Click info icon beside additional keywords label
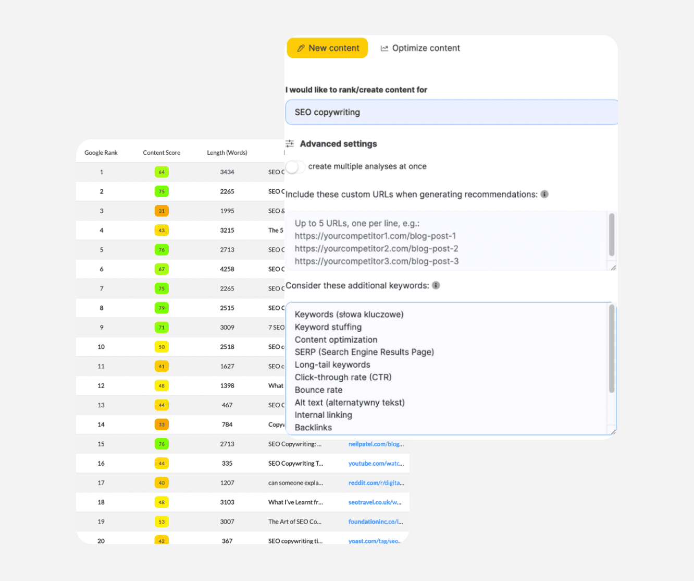Image resolution: width=694 pixels, height=581 pixels. tap(436, 285)
